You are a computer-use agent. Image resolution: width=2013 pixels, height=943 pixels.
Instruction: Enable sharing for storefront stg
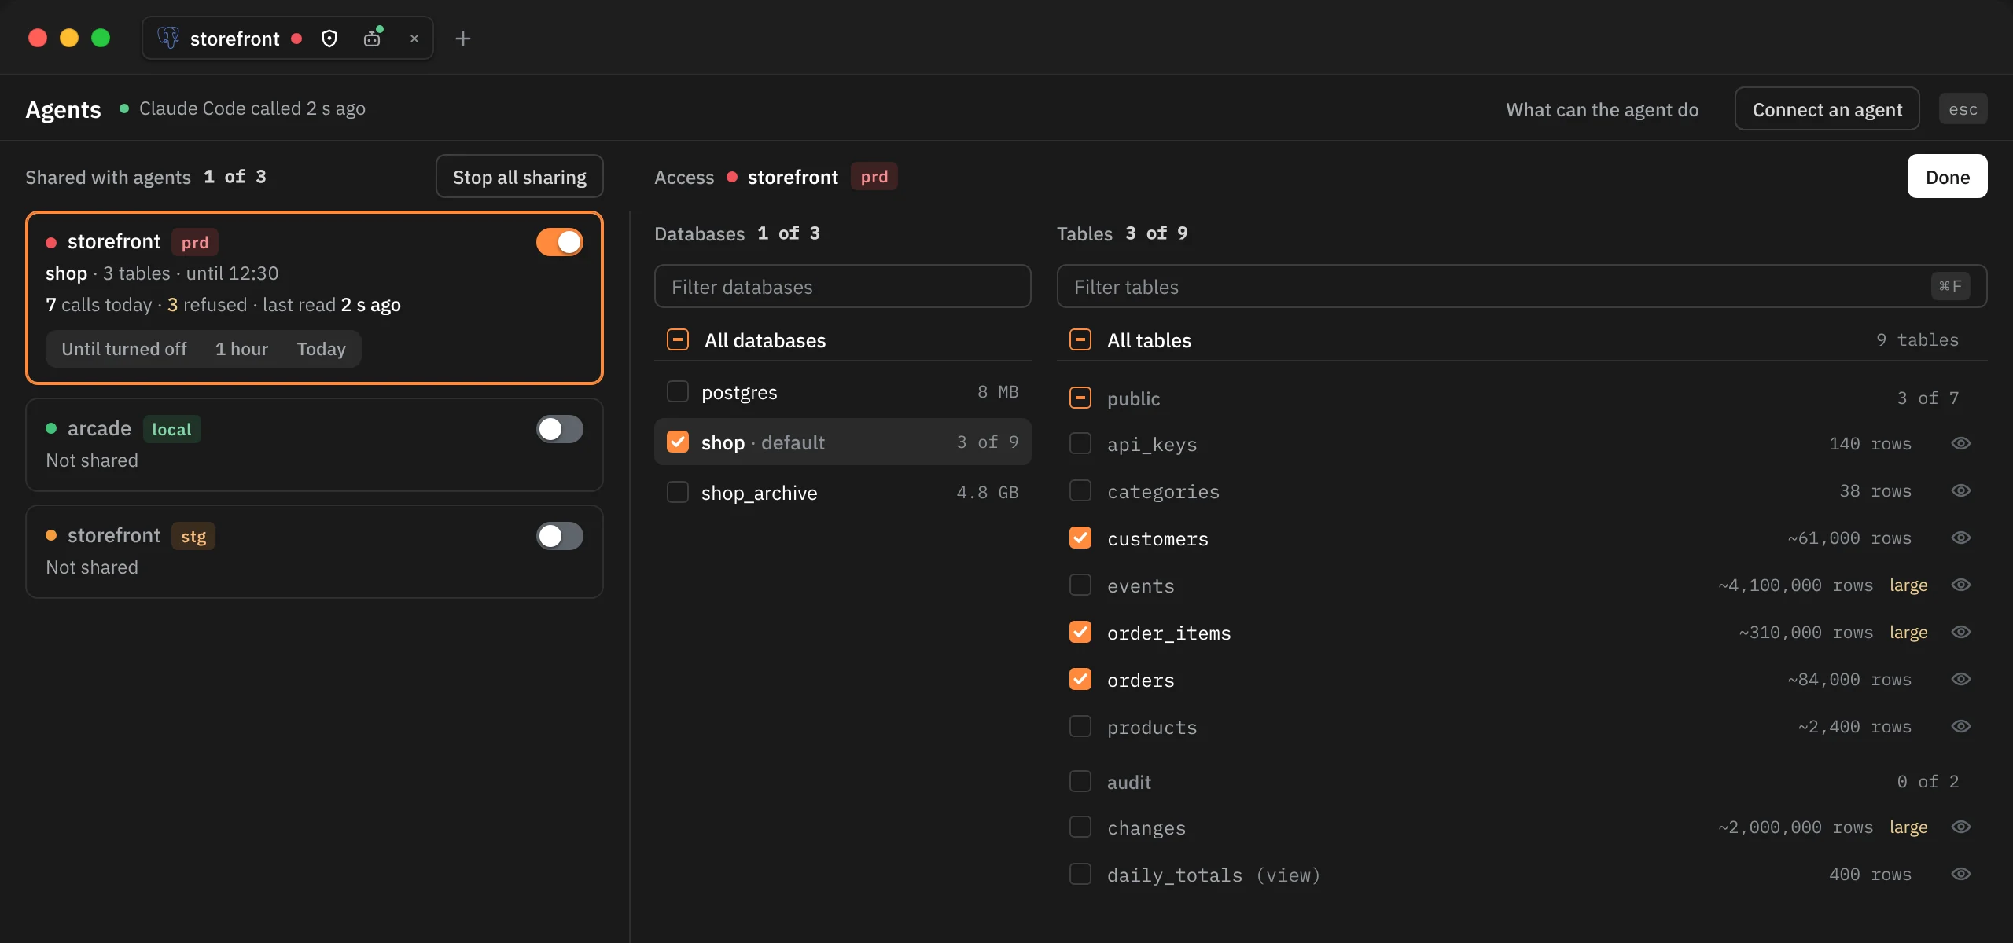[560, 536]
